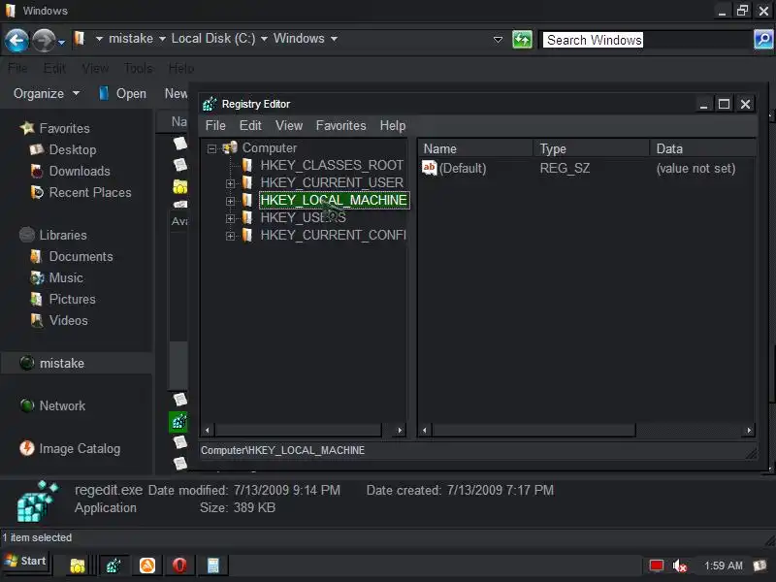This screenshot has width=776, height=582.
Task: Click registry tree scrollbar right arrow
Action: tap(400, 430)
